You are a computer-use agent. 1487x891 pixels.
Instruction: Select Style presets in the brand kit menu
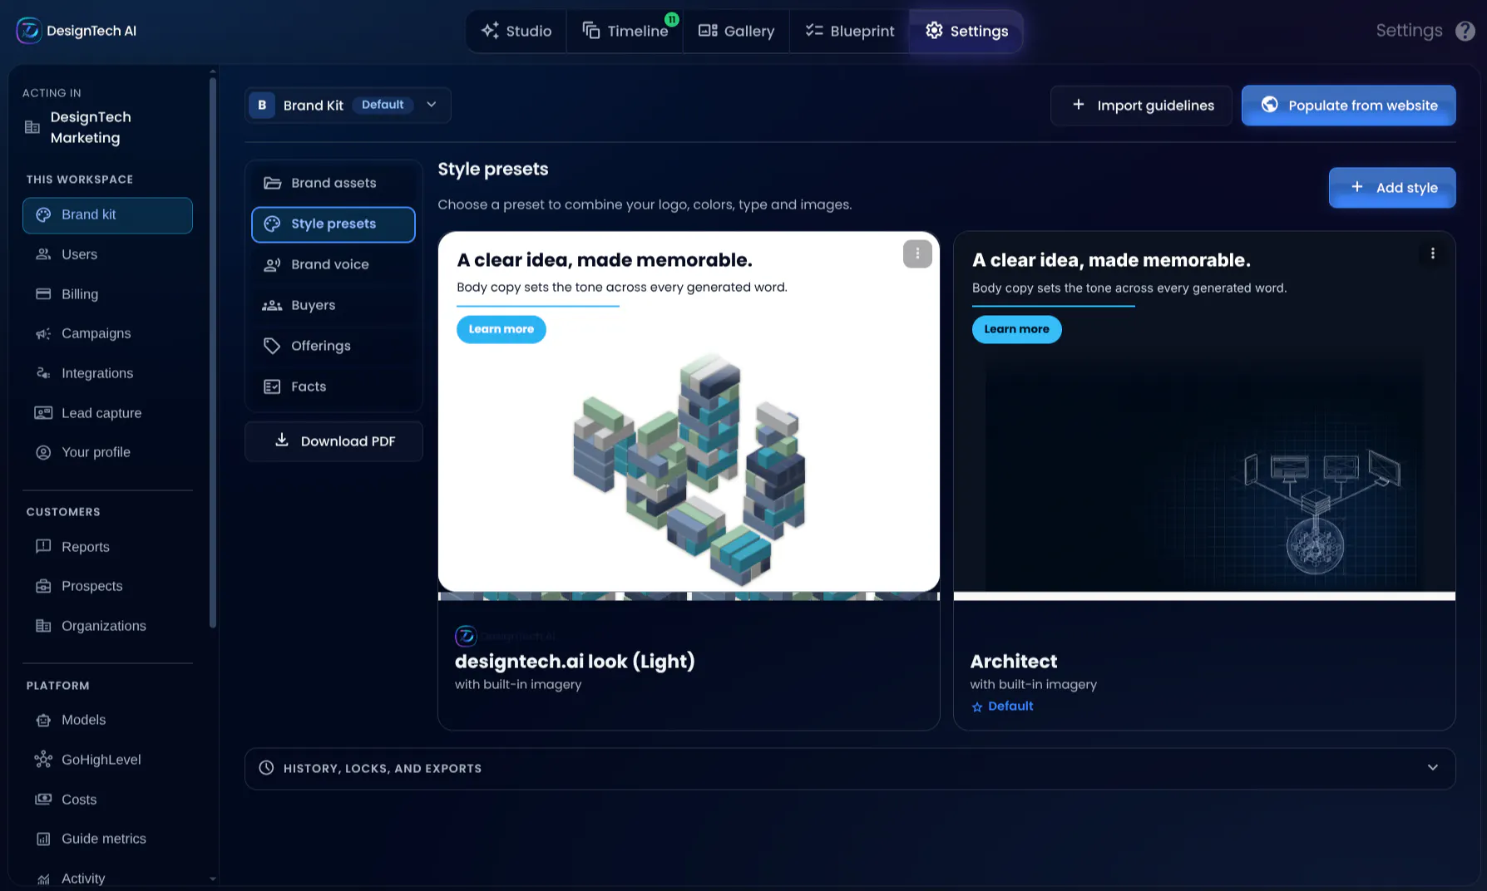point(333,224)
